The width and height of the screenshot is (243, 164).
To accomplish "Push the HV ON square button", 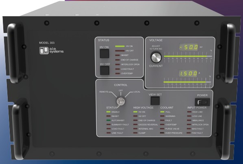I will pos(104,54).
